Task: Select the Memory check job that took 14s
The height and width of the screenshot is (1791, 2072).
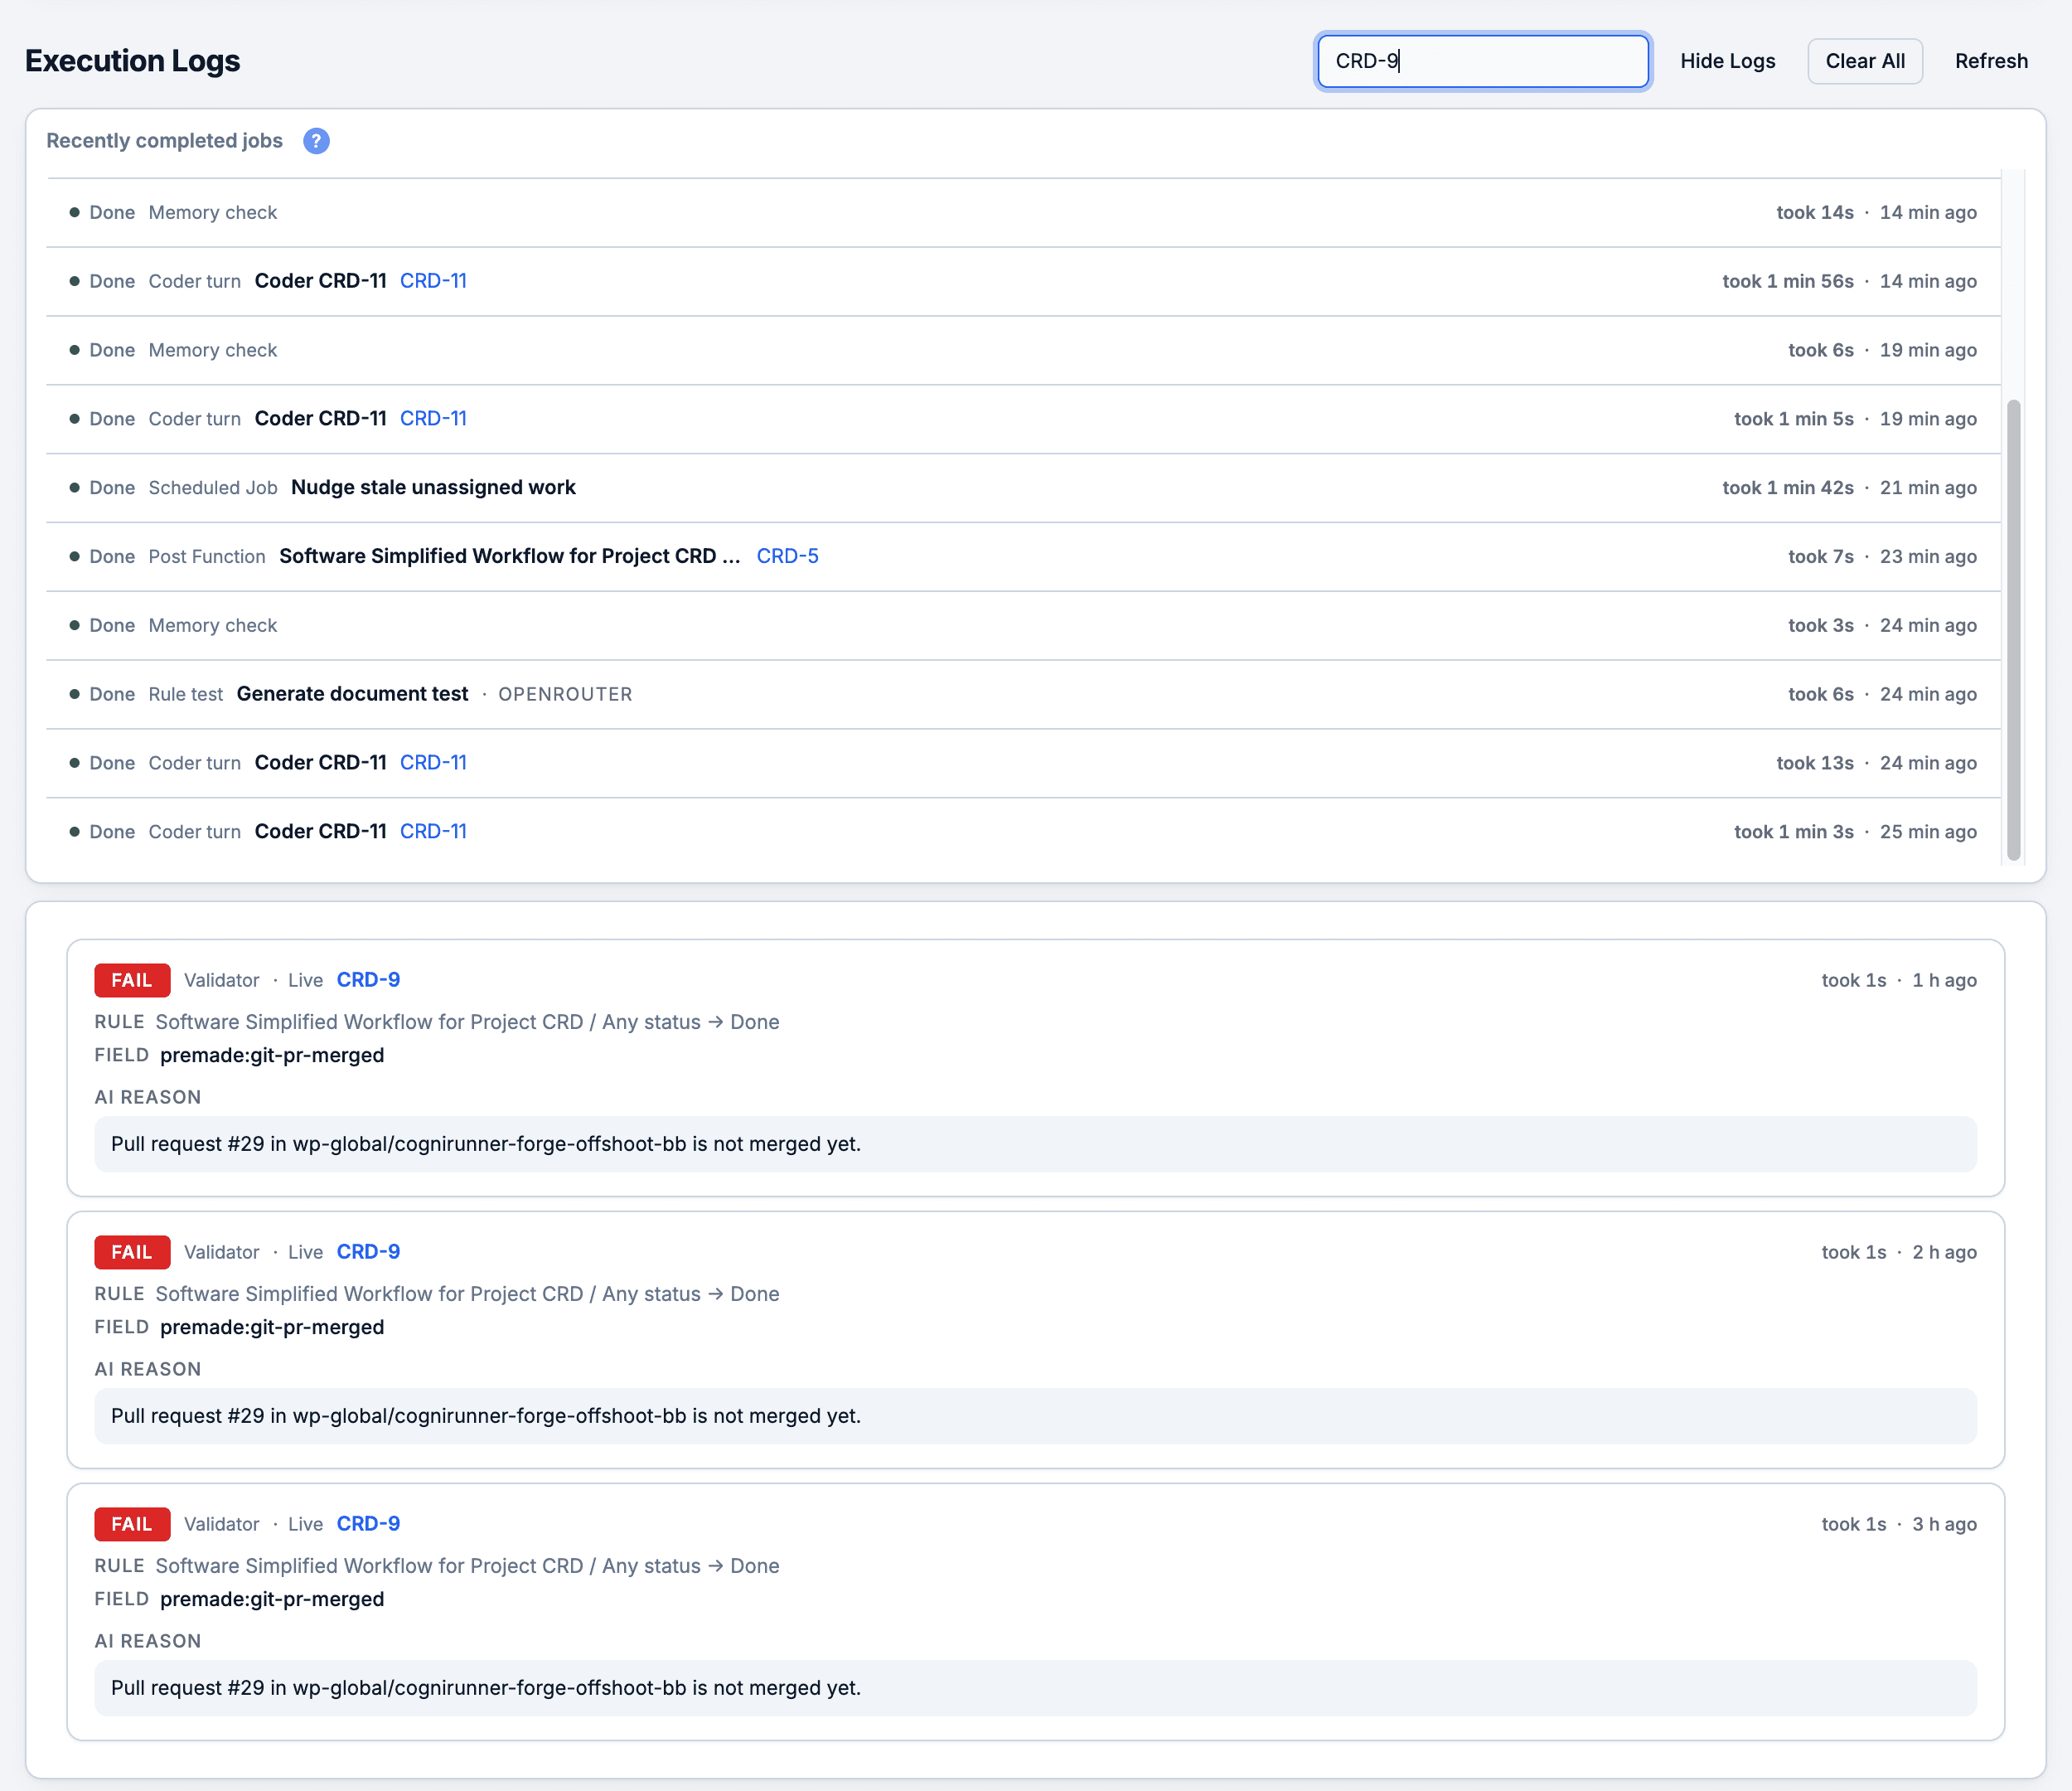Action: [1023, 212]
